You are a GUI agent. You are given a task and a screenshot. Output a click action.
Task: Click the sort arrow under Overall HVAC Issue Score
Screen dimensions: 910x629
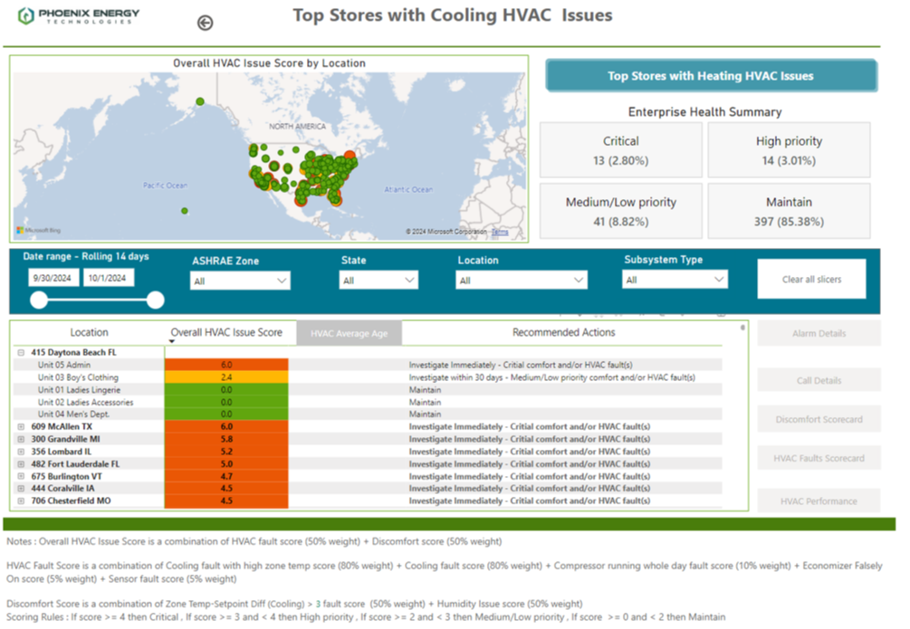pos(172,342)
